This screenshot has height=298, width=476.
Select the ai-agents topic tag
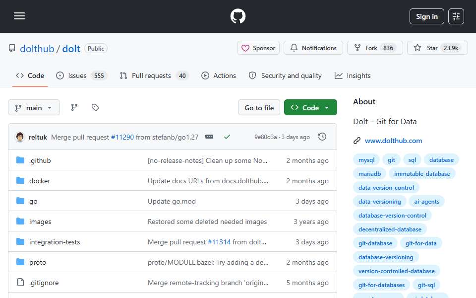click(426, 202)
